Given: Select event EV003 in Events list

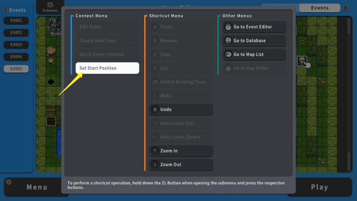Looking at the screenshot, I should (16, 45).
